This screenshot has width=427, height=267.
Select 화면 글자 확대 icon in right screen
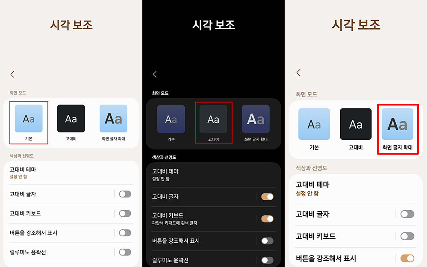click(397, 124)
